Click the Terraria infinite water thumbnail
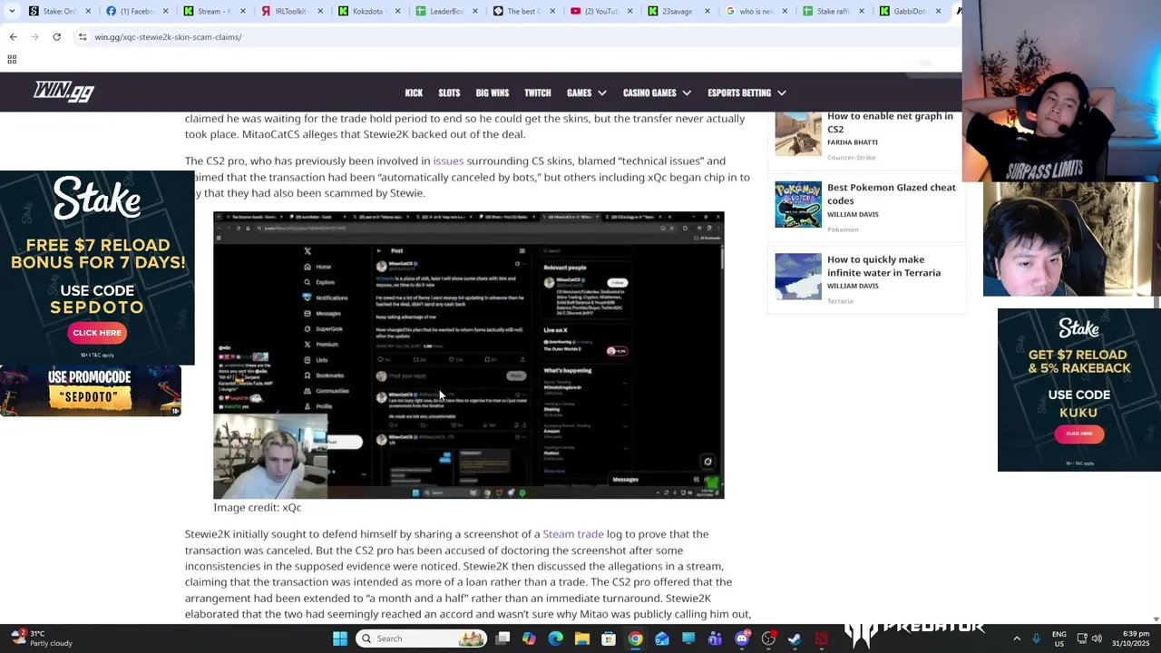Viewport: 1161px width, 653px height. tap(798, 276)
